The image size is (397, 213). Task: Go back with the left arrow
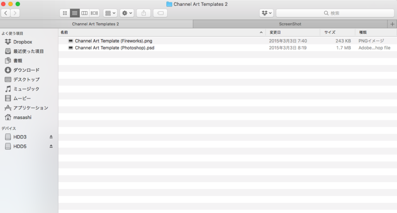click(6, 13)
